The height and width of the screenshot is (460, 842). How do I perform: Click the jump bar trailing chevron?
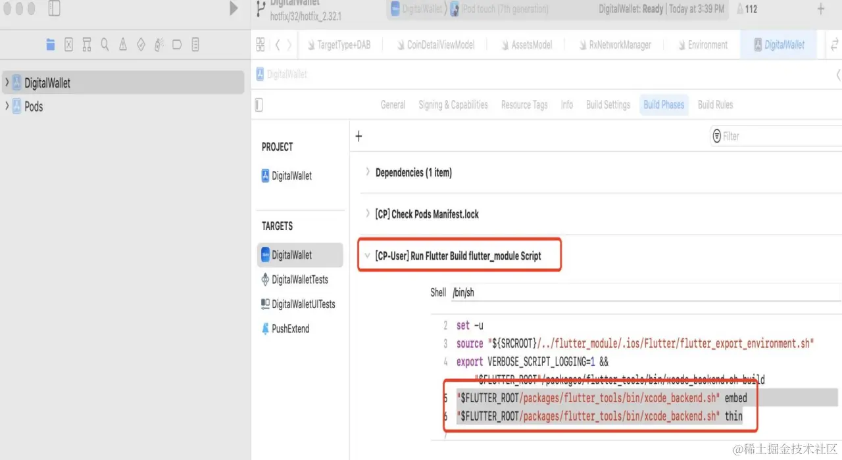click(x=838, y=74)
